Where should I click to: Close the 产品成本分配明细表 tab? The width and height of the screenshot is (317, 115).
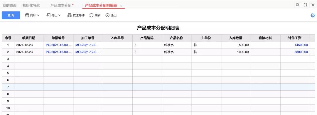tap(121, 6)
